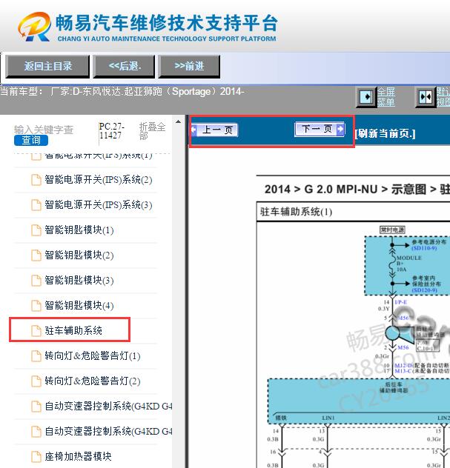Click the 驻车辅助系统(1) diagram title

coord(296,212)
